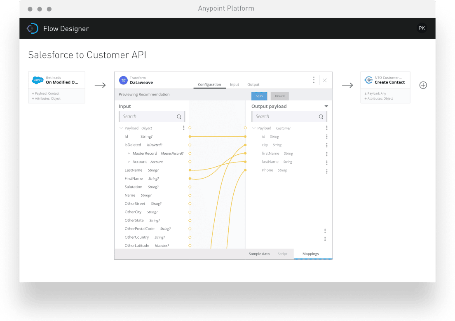Click the output city String field
This screenshot has height=321, width=455.
[272, 145]
